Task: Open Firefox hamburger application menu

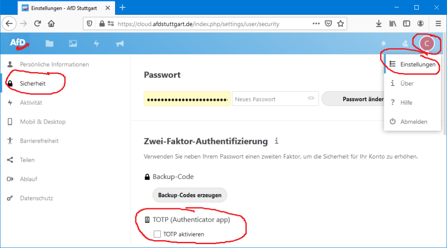Action: [x=438, y=24]
